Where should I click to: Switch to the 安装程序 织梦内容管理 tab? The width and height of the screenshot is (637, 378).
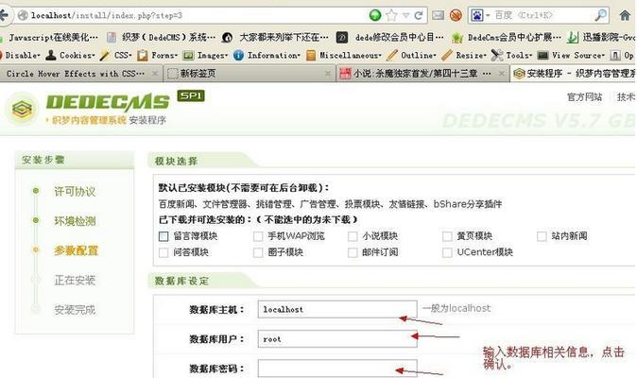point(574,74)
